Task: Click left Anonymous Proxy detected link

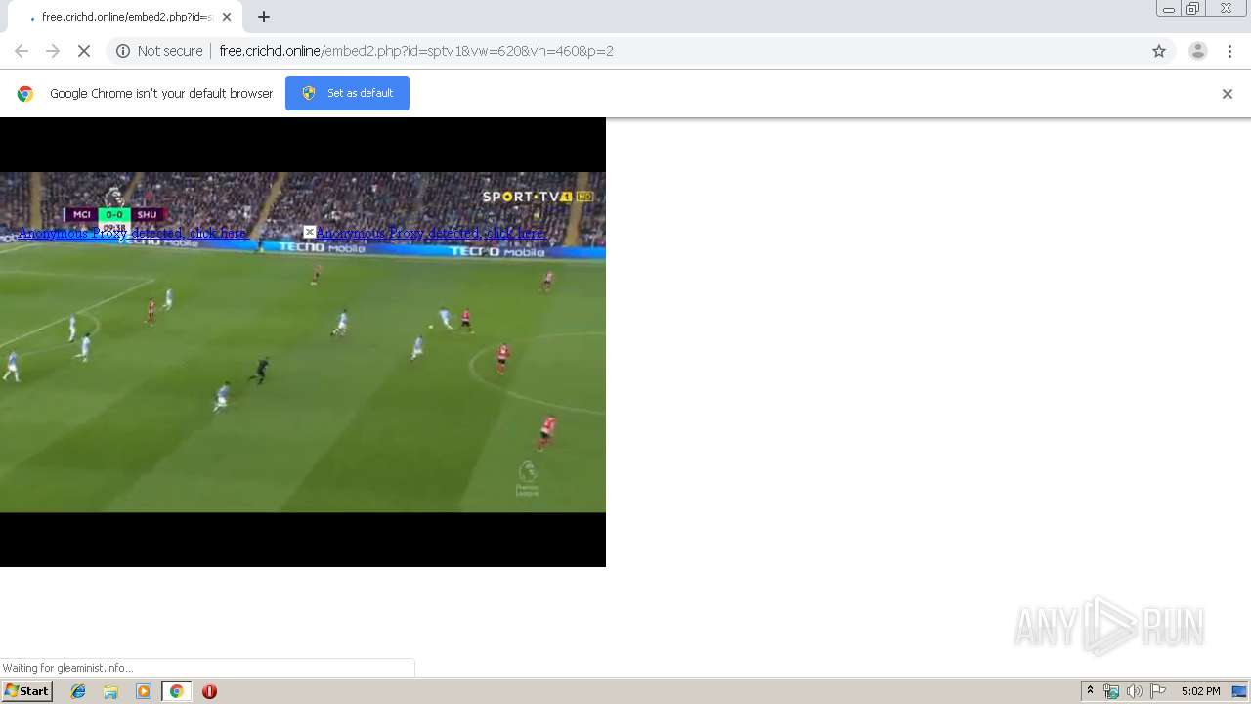Action: coord(132,233)
